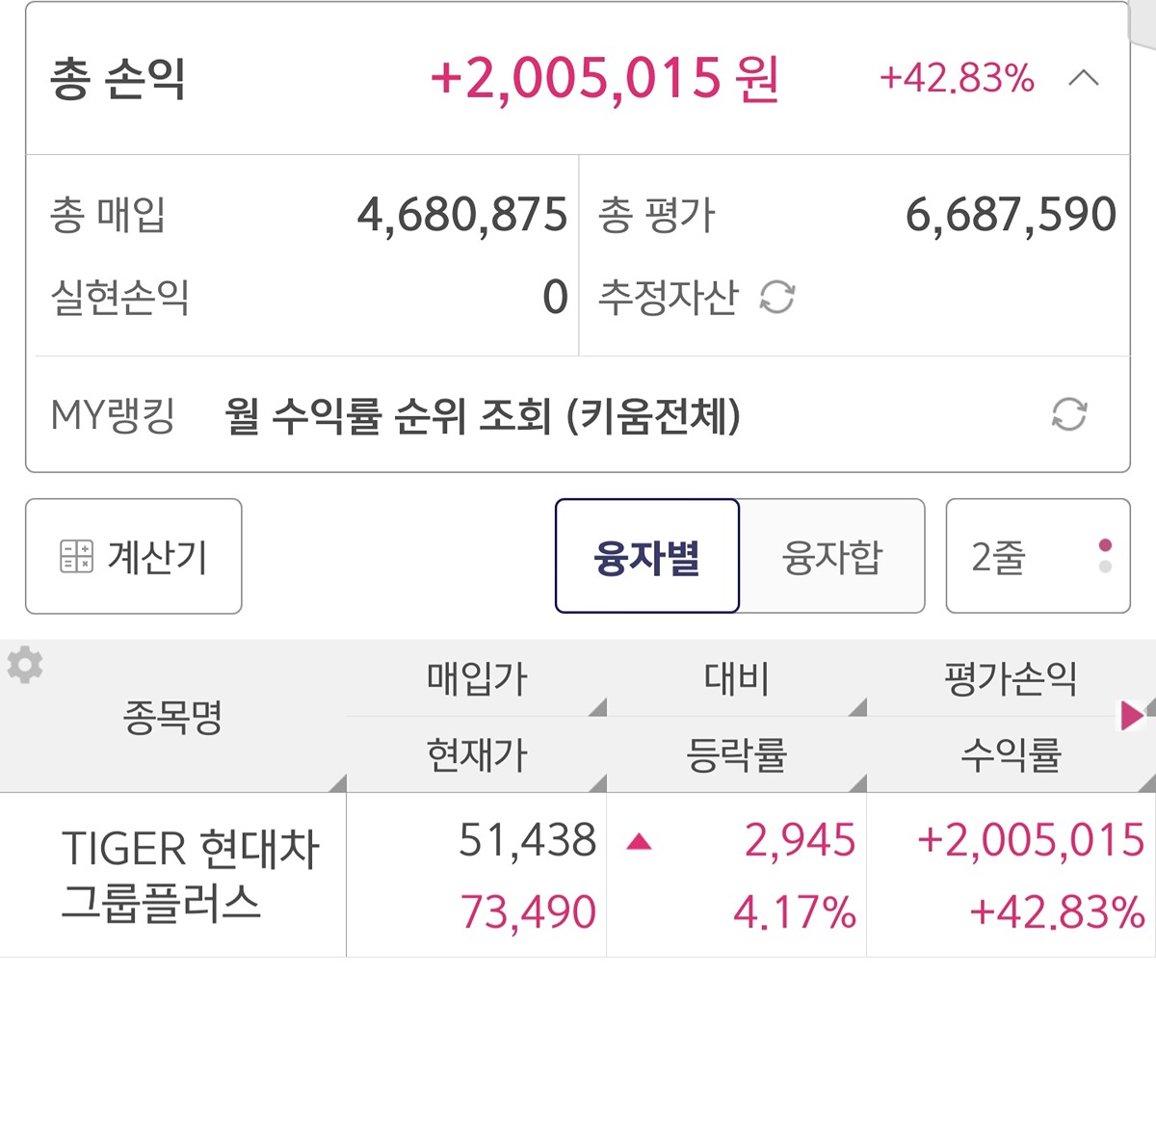Sort by the 수익률 column header
Screen dimensions: 1156x1134
coord(1011,754)
